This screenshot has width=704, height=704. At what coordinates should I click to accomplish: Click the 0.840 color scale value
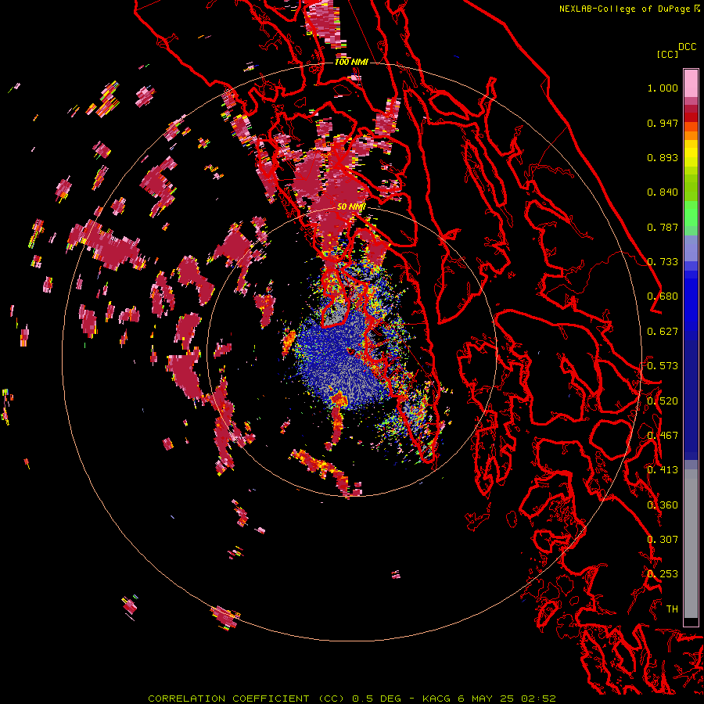[x=663, y=192]
